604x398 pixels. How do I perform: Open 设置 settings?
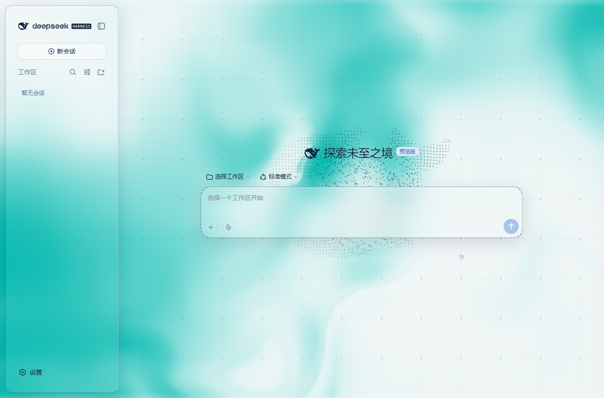point(31,372)
